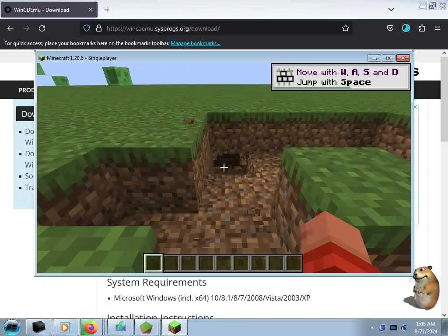Click the system tray clock 1:05 AM

425,327
